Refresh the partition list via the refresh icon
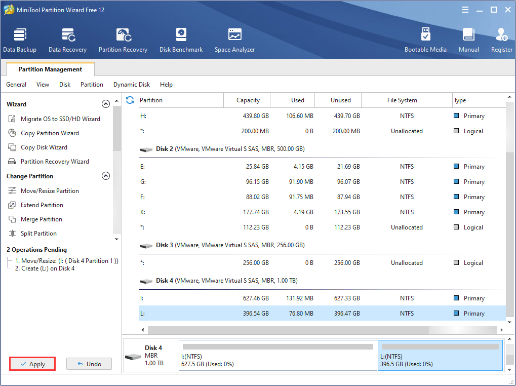The height and width of the screenshot is (386, 516). 130,100
